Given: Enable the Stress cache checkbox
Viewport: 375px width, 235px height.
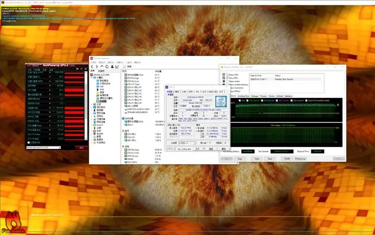Looking at the screenshot, I should click(x=227, y=82).
